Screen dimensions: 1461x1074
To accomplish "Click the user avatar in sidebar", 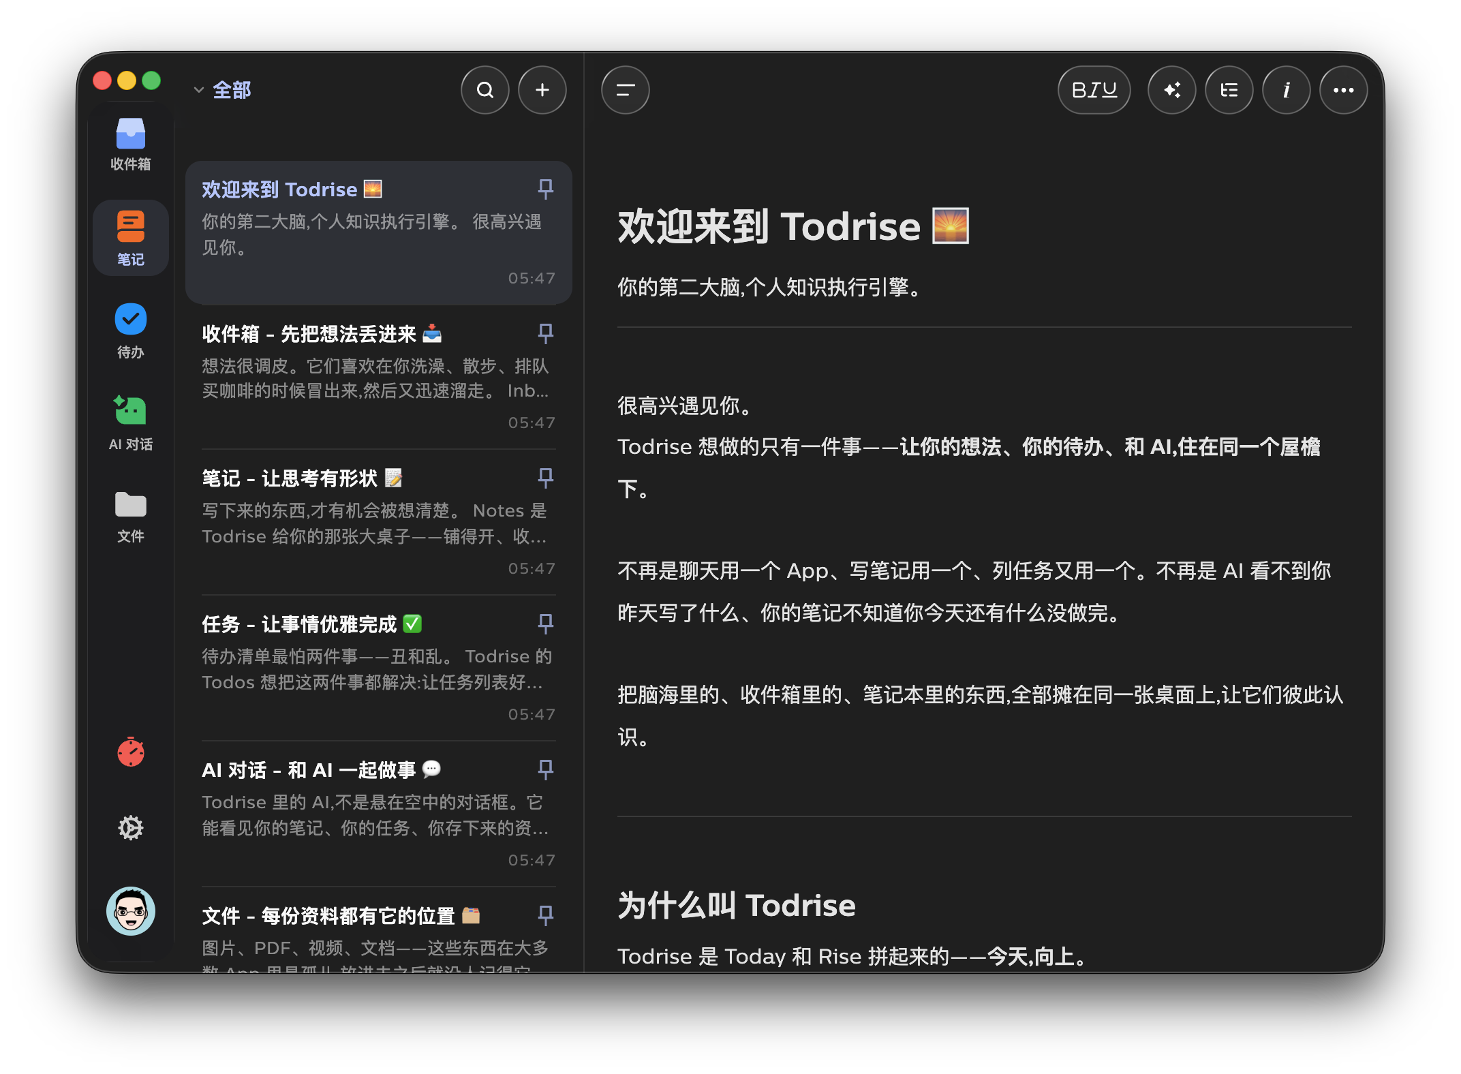I will pyautogui.click(x=130, y=910).
